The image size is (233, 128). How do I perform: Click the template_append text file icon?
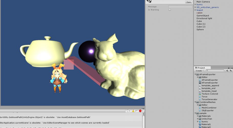200,86
